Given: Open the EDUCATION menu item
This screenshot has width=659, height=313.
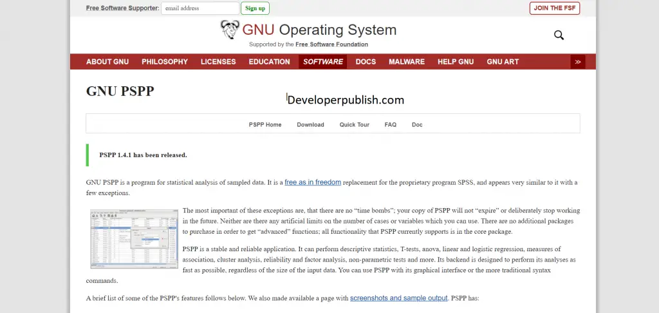Looking at the screenshot, I should [x=270, y=62].
